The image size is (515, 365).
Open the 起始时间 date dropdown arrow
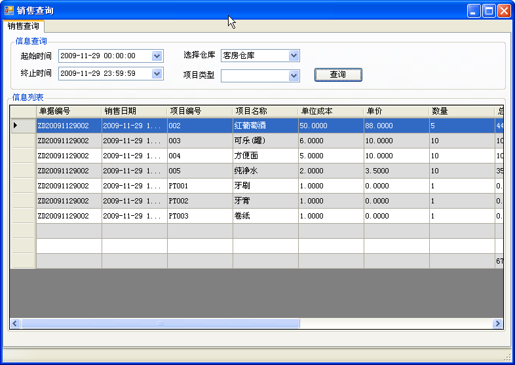(x=157, y=56)
